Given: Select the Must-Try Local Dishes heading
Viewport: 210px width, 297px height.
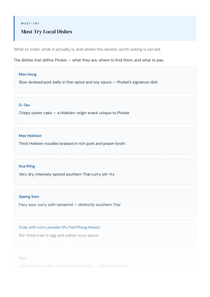Looking at the screenshot, I should click(x=47, y=32).
